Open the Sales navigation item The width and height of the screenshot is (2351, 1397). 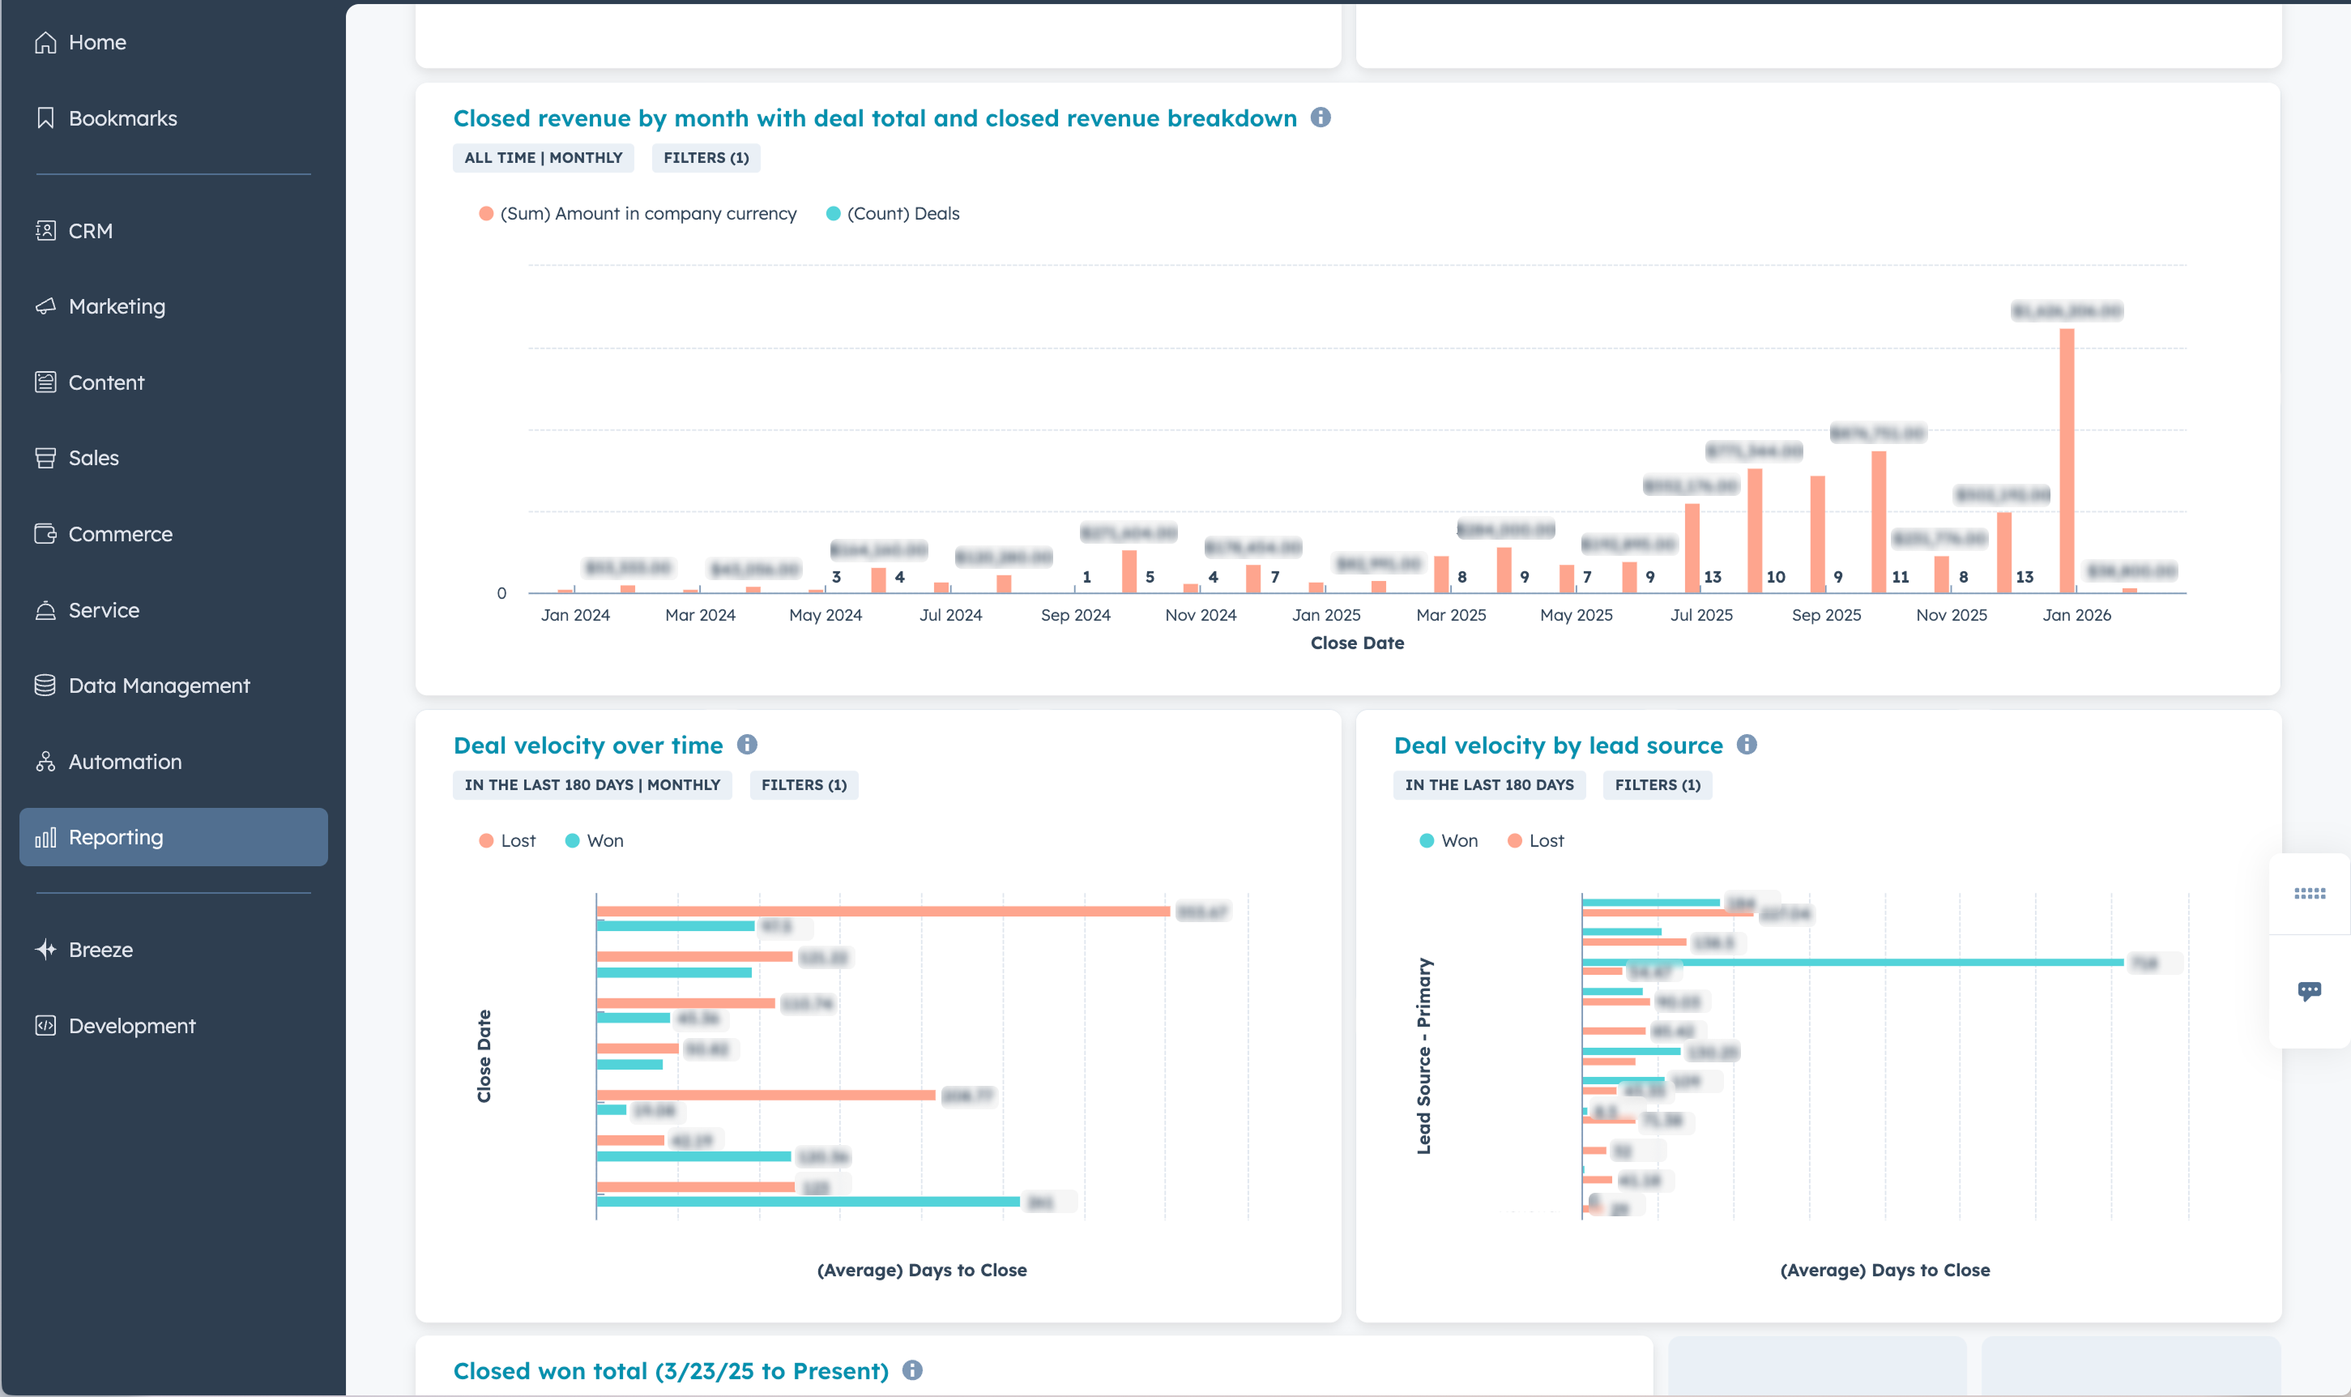93,459
